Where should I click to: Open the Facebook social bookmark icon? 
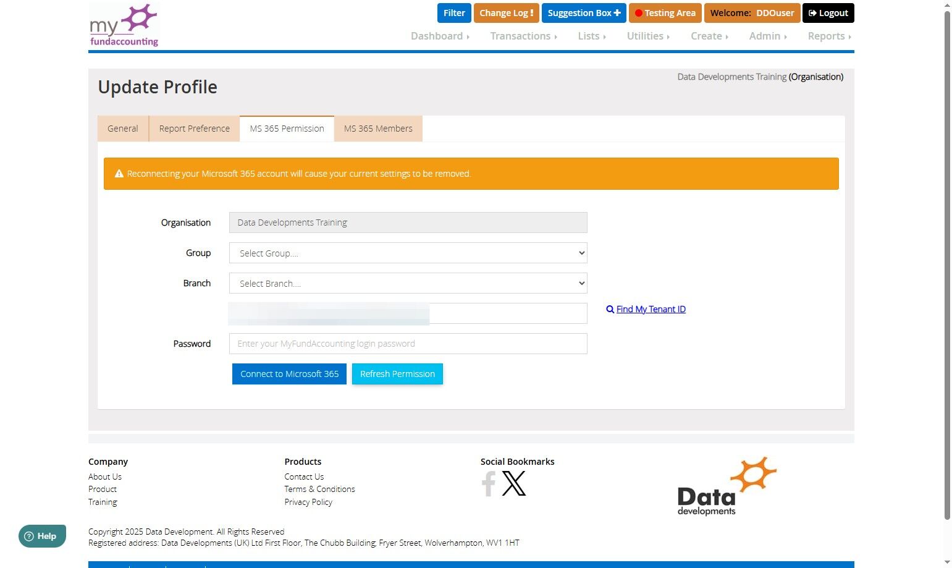(489, 483)
